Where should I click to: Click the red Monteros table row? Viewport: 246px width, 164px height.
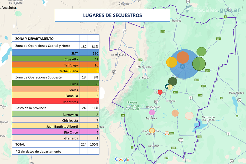click(55, 102)
